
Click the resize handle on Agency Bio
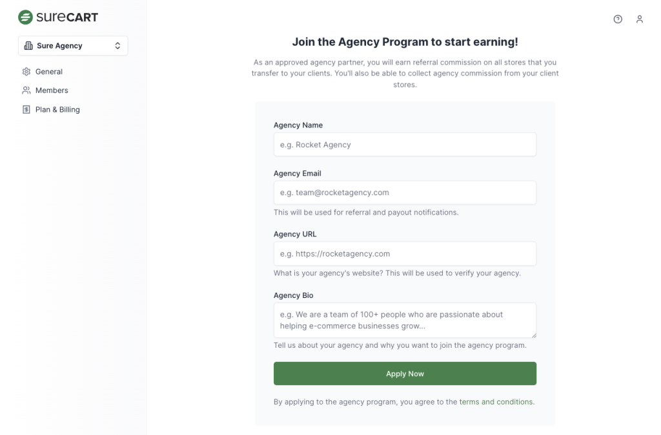(533, 334)
